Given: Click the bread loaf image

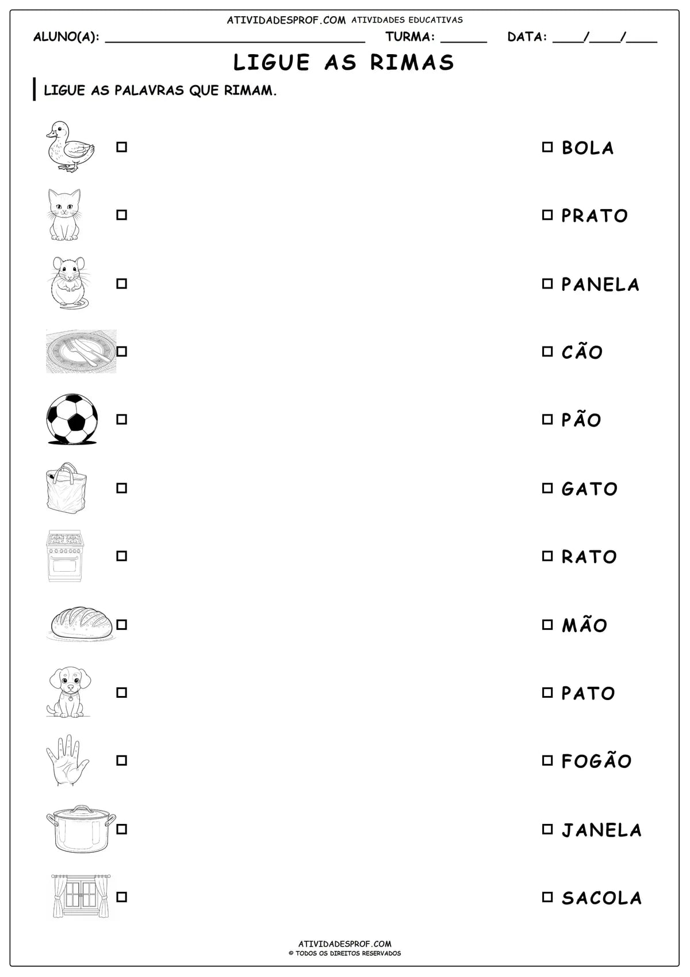Looking at the screenshot, I should pos(81,623).
